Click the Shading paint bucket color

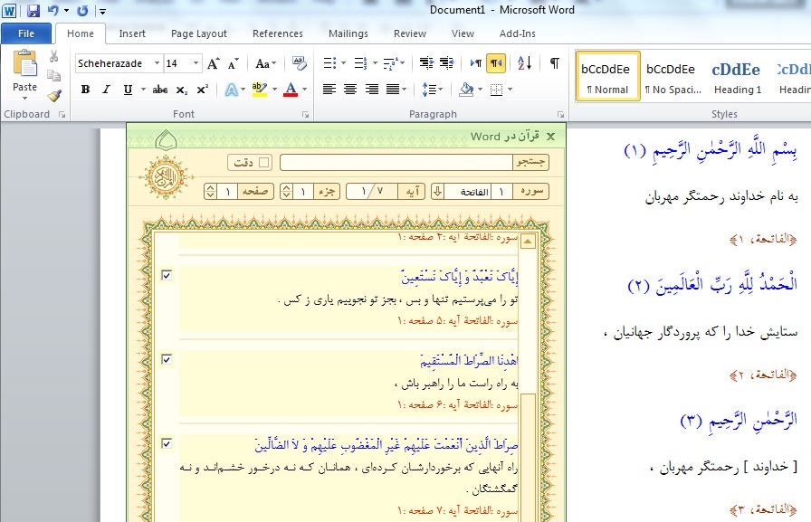[x=466, y=90]
